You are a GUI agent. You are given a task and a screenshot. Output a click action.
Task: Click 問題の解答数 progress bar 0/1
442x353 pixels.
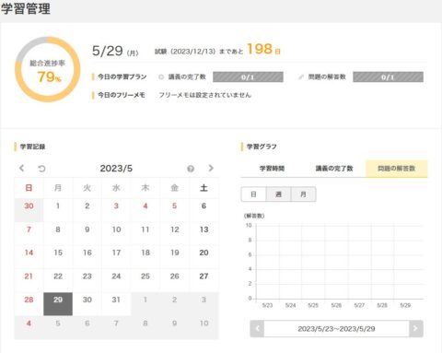pyautogui.click(x=388, y=76)
